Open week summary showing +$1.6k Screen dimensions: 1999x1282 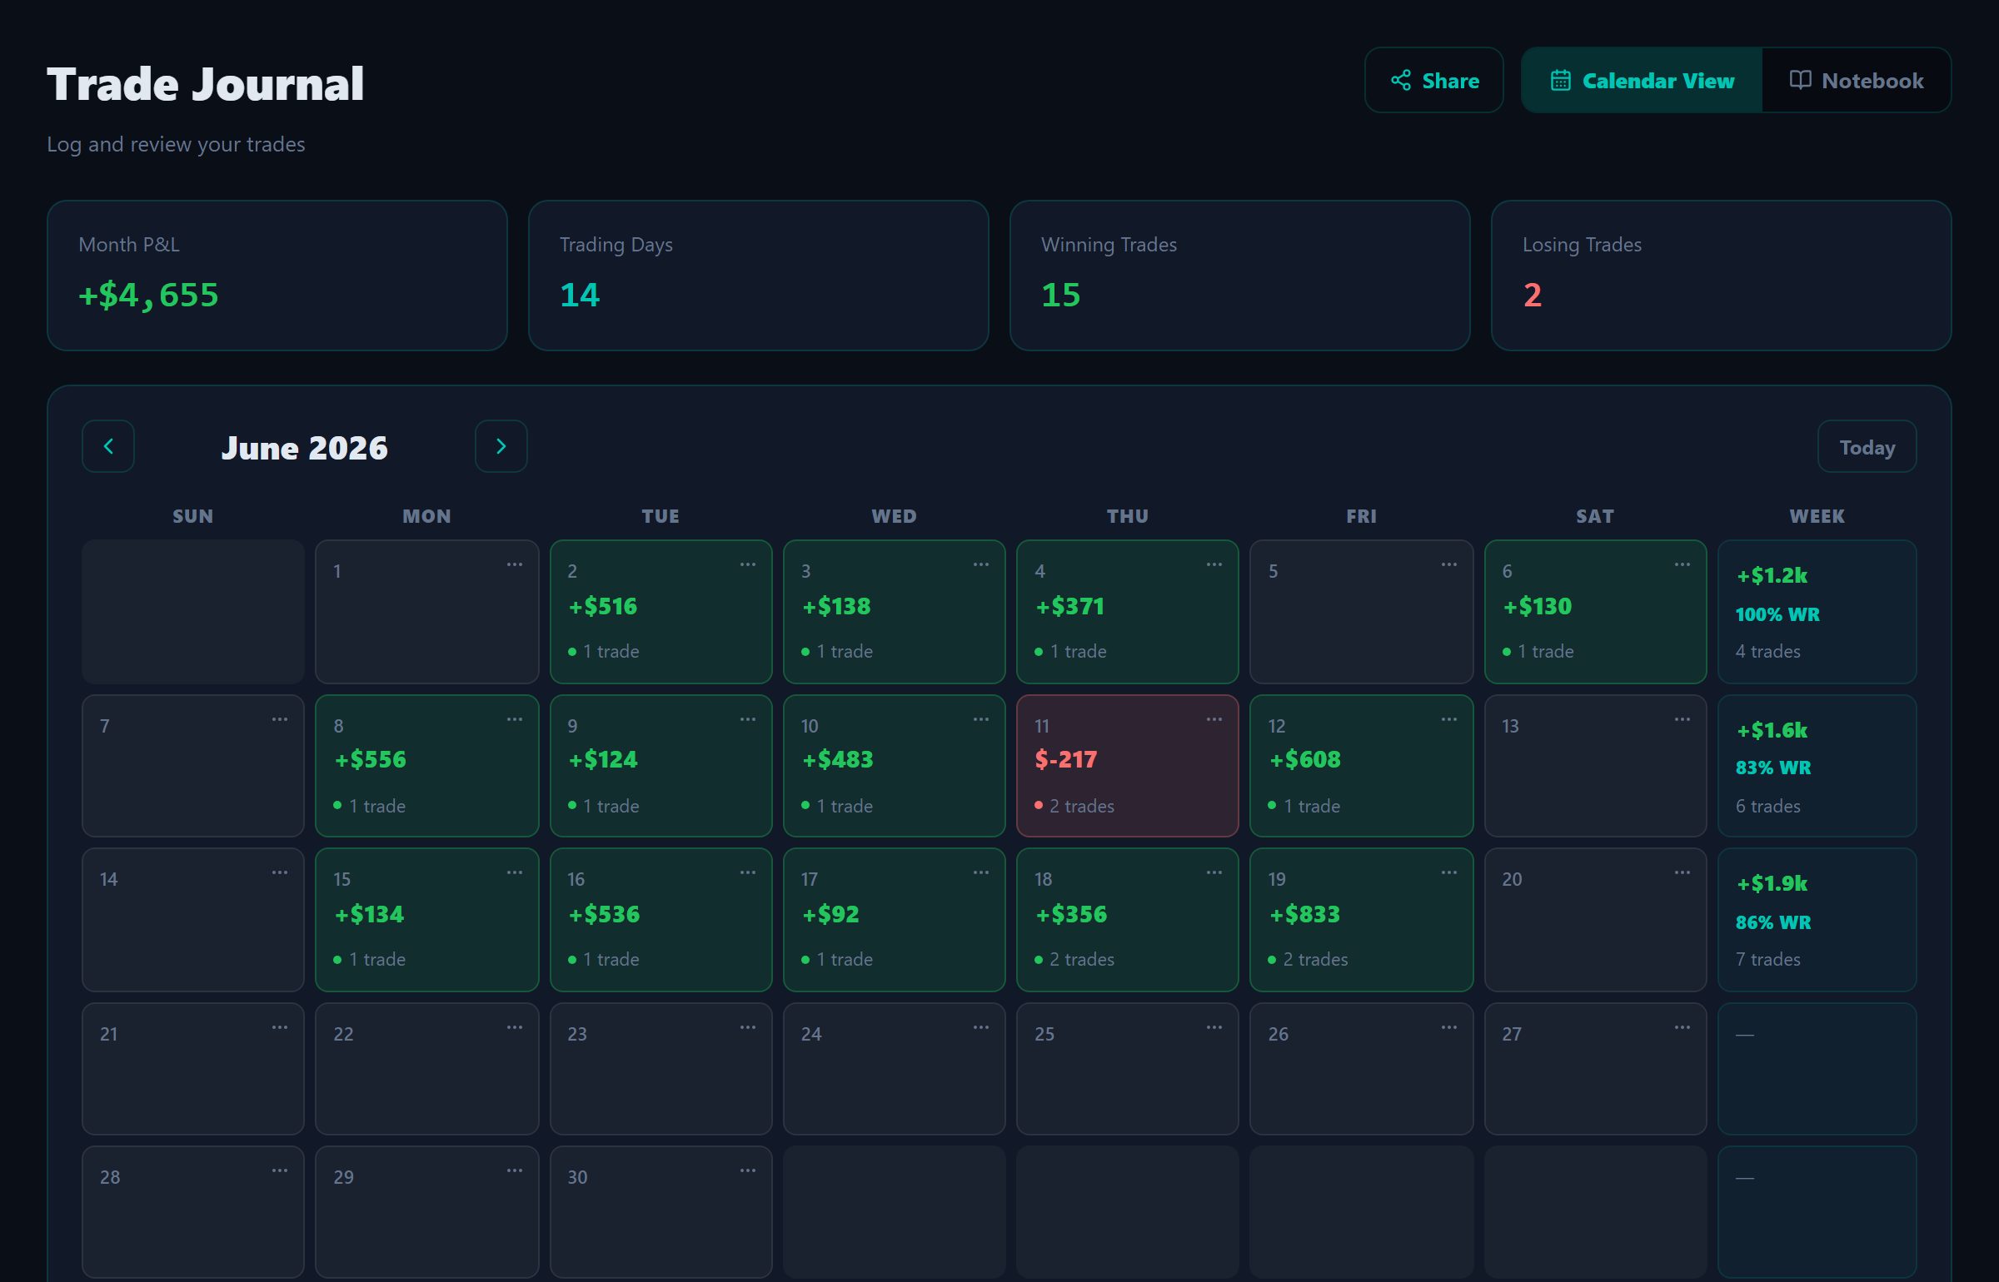[1817, 766]
